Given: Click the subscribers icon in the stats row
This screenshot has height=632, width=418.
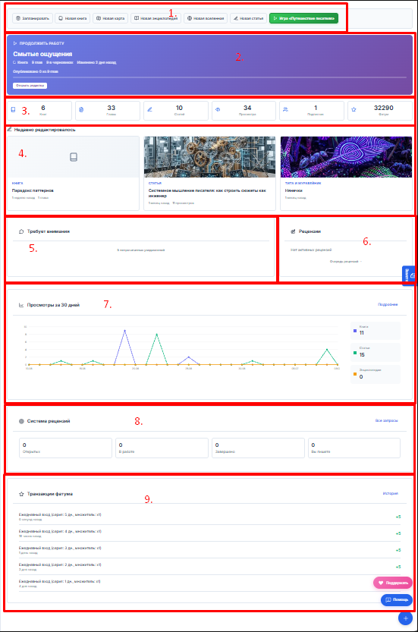Looking at the screenshot, I should (285, 109).
